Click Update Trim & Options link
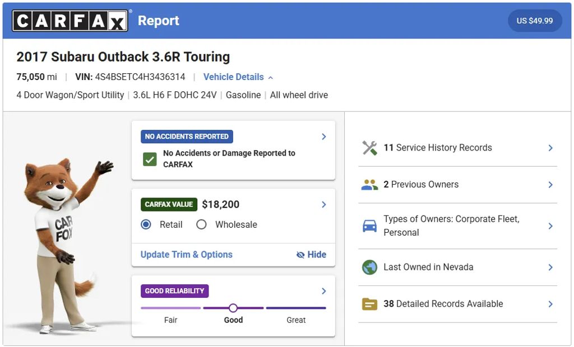Viewport: 574px width, 347px height. [186, 255]
